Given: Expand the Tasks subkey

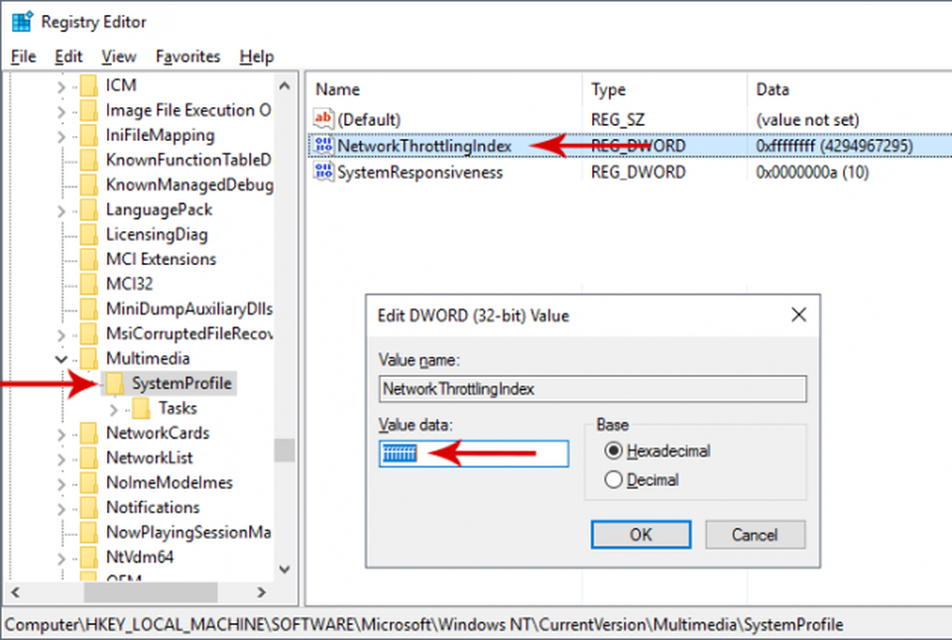Looking at the screenshot, I should point(113,410).
